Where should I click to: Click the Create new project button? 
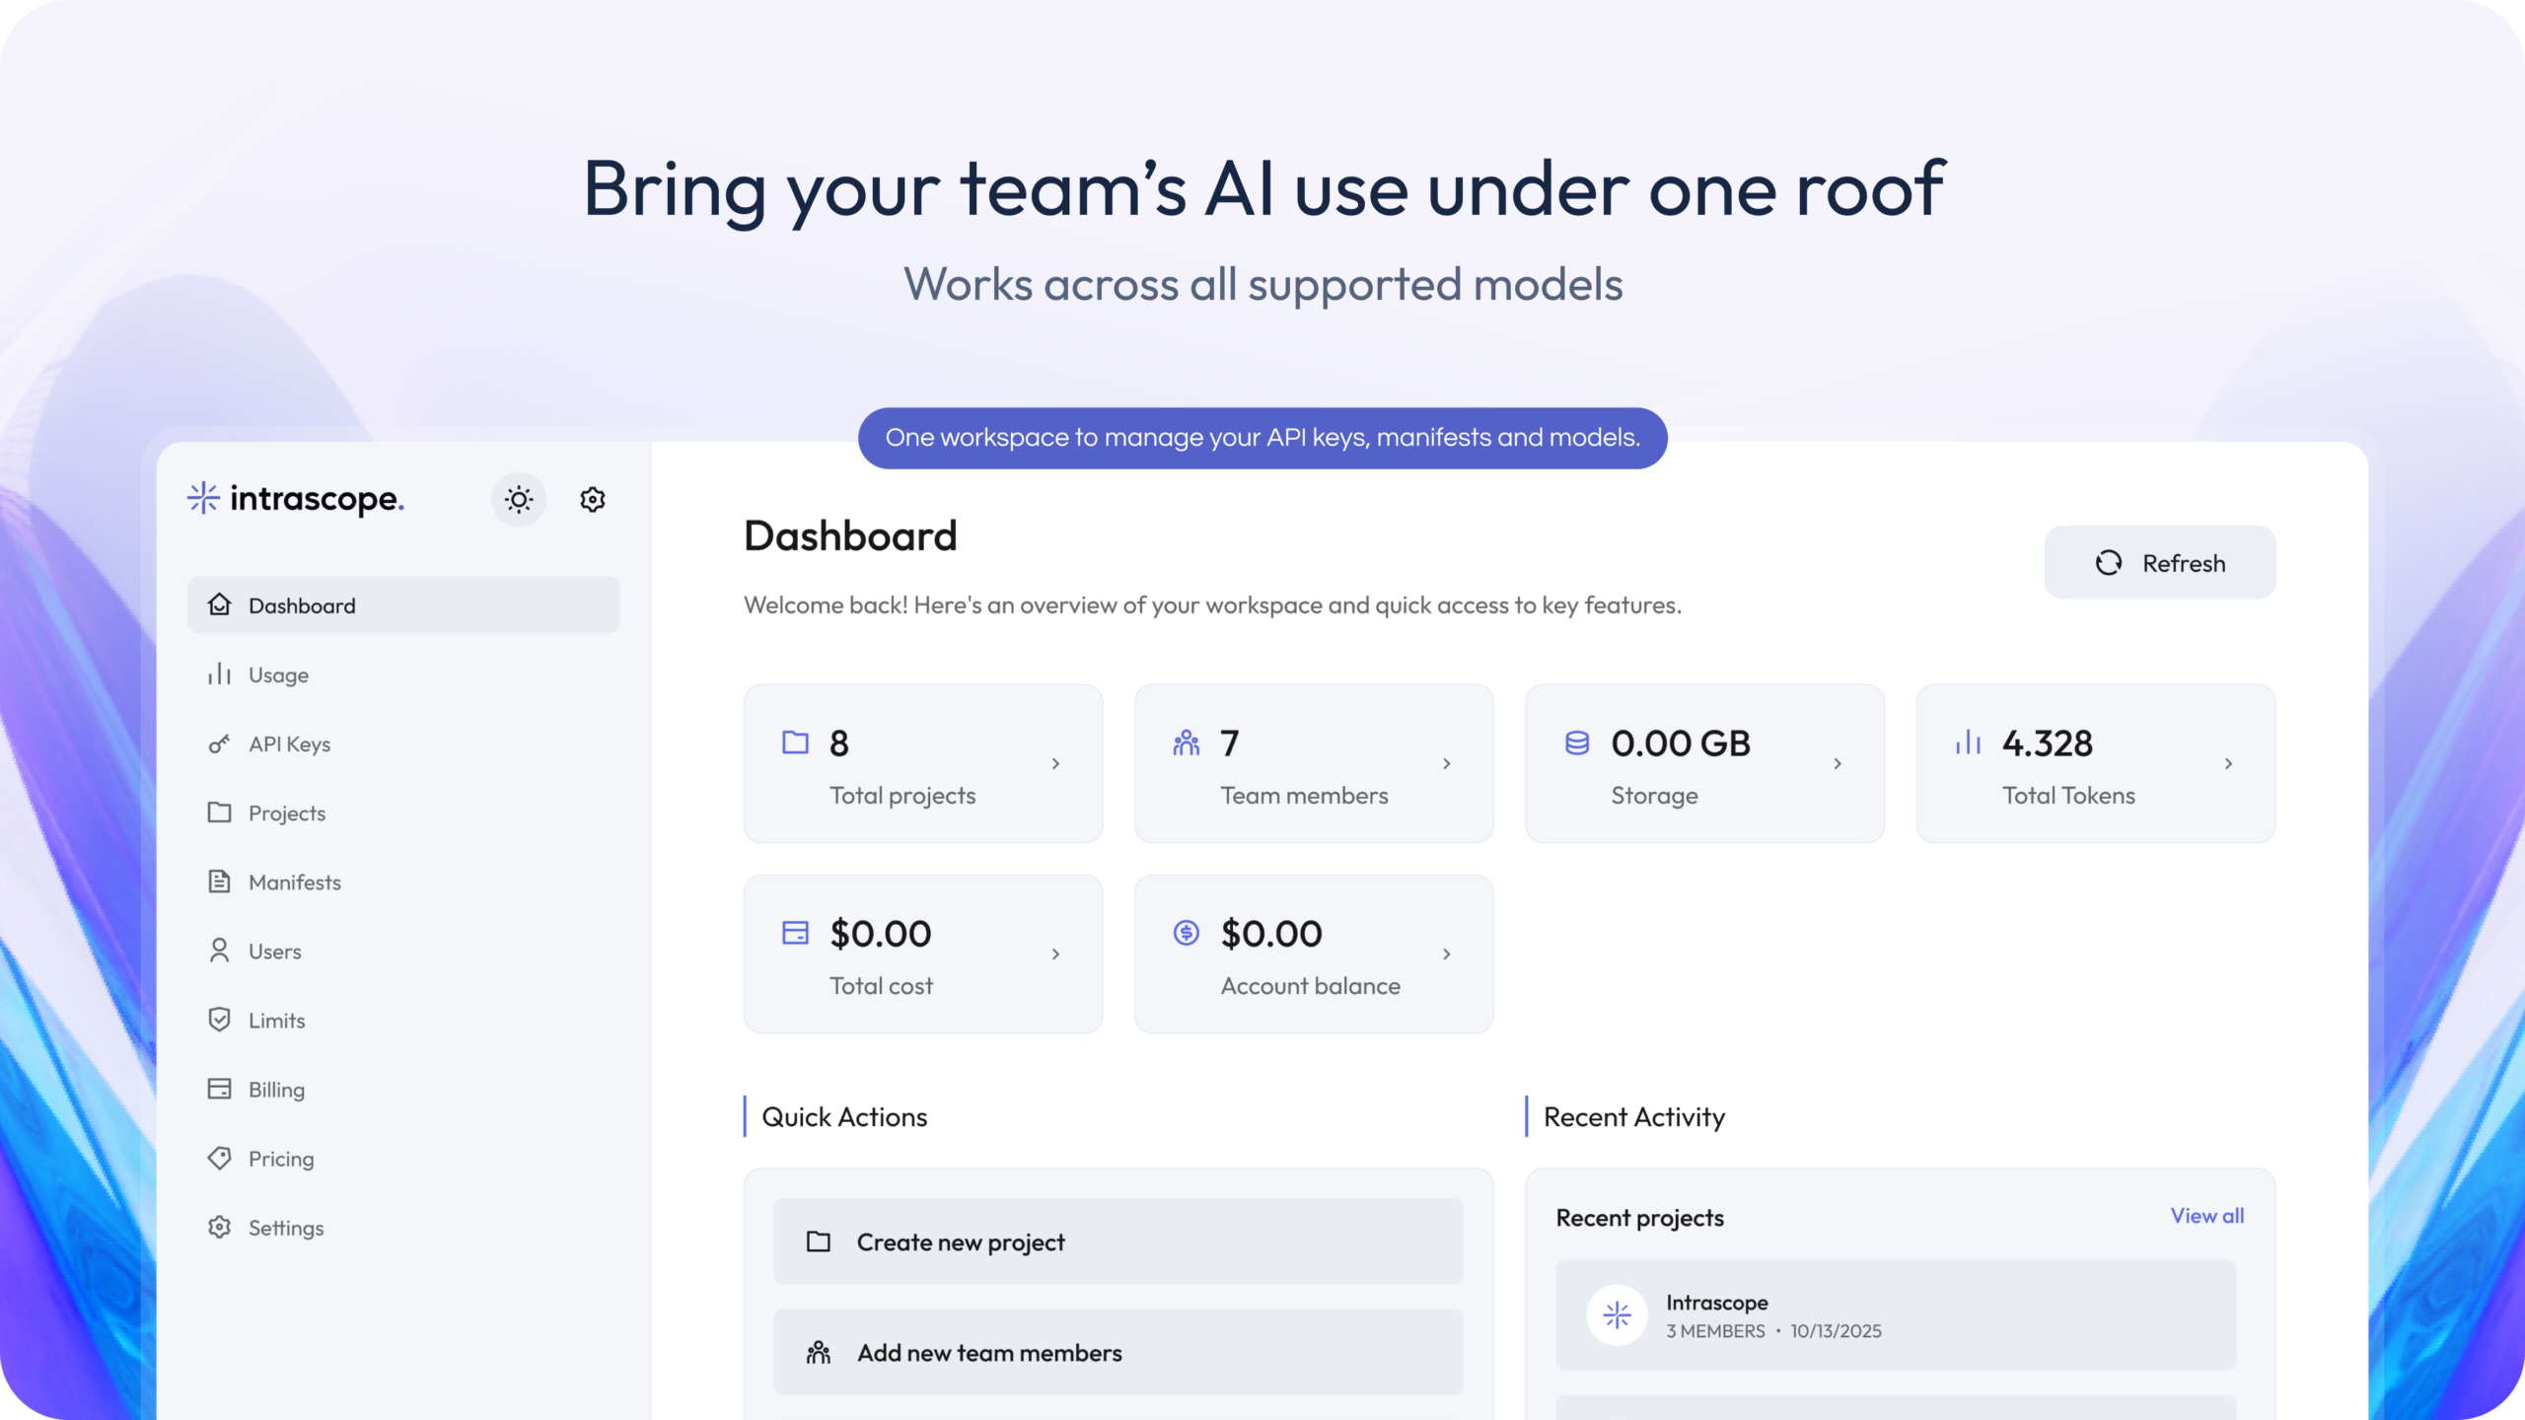pyautogui.click(x=1118, y=1242)
